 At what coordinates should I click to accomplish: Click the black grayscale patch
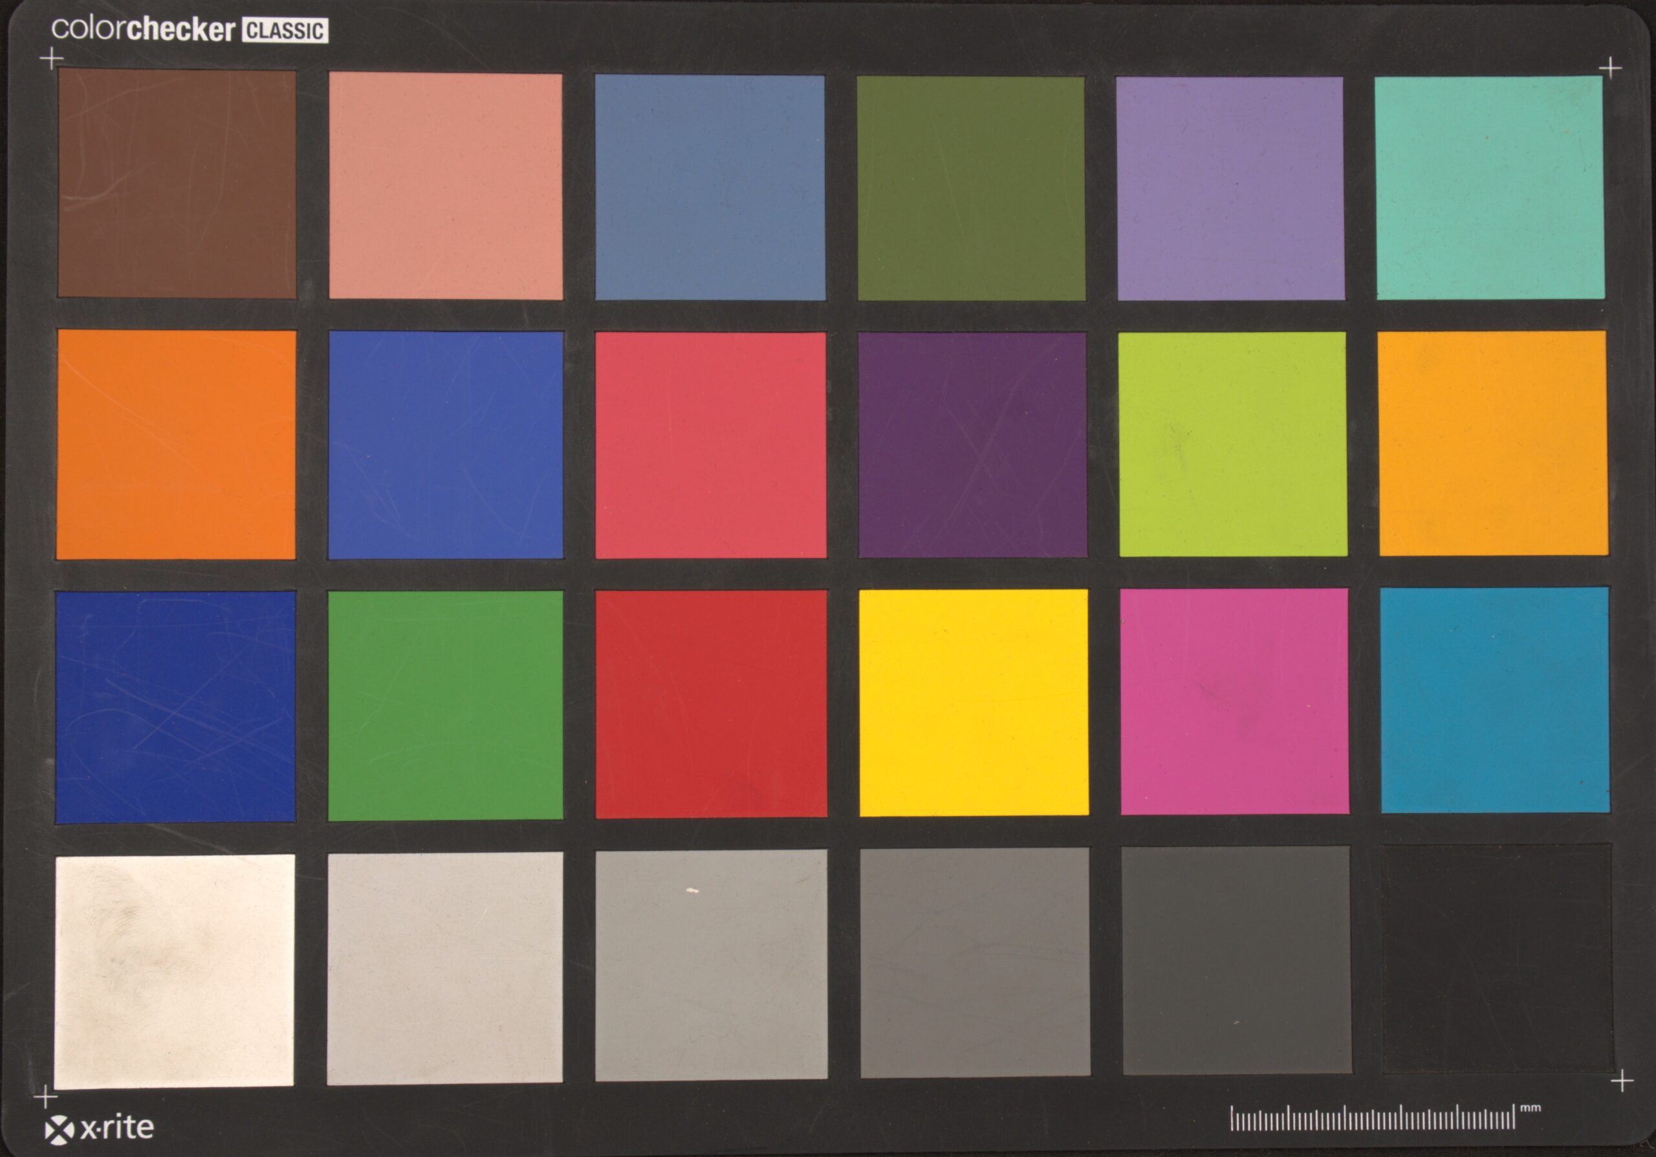[x=1498, y=958]
